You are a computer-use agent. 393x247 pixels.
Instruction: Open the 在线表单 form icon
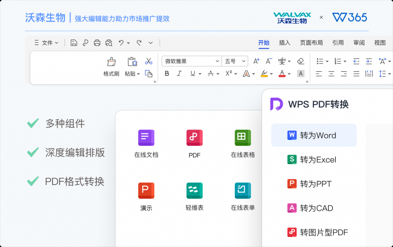(x=243, y=191)
